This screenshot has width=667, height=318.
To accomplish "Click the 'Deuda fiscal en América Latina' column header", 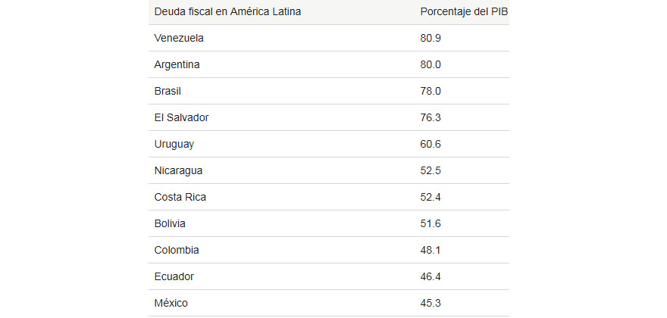I will pyautogui.click(x=227, y=11).
